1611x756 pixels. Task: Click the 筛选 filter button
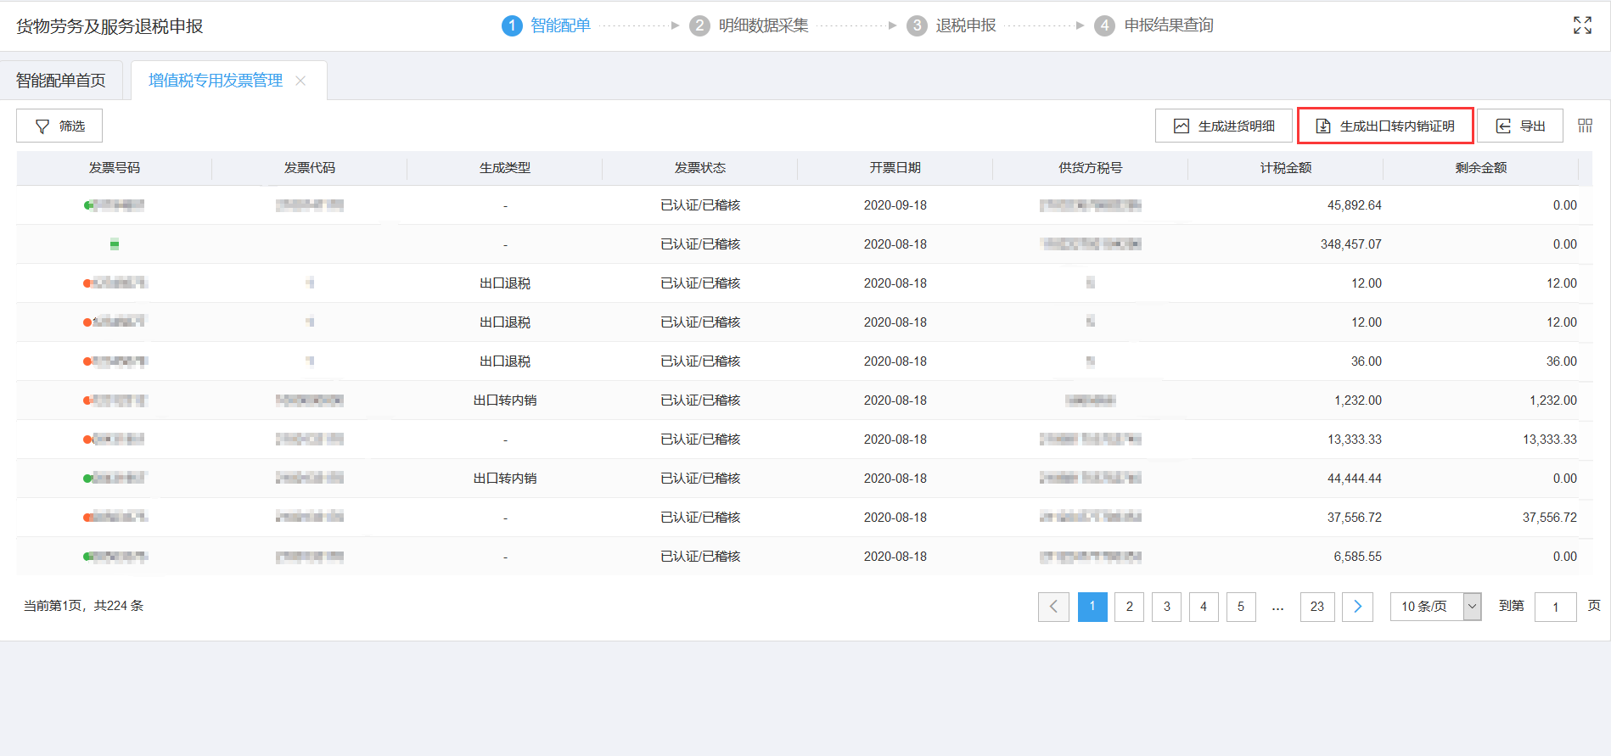click(59, 126)
